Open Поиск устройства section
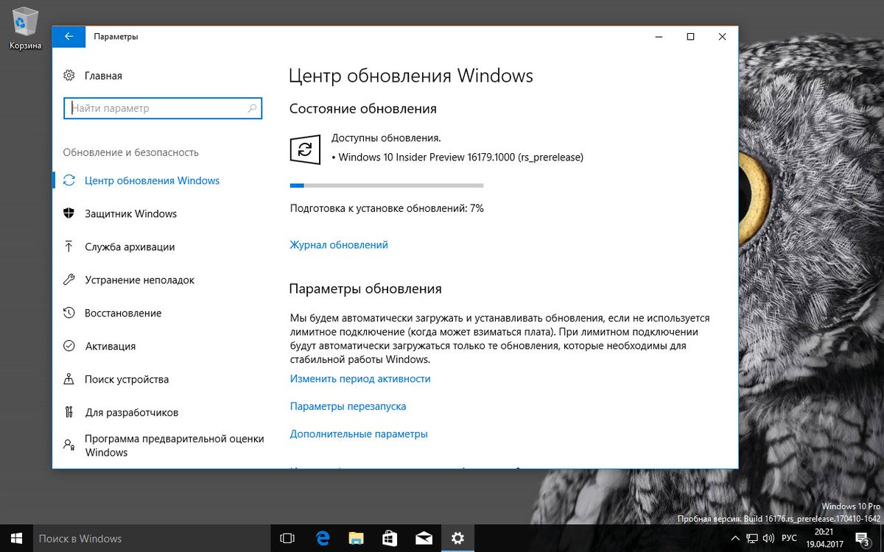 (126, 379)
